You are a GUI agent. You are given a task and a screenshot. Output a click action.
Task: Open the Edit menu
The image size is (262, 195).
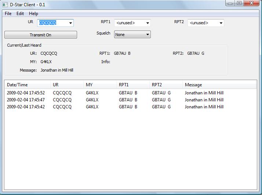[20, 14]
